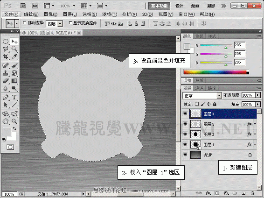Select the Healing Brush tool
This screenshot has width=264, height=198.
click(x=6, y=65)
